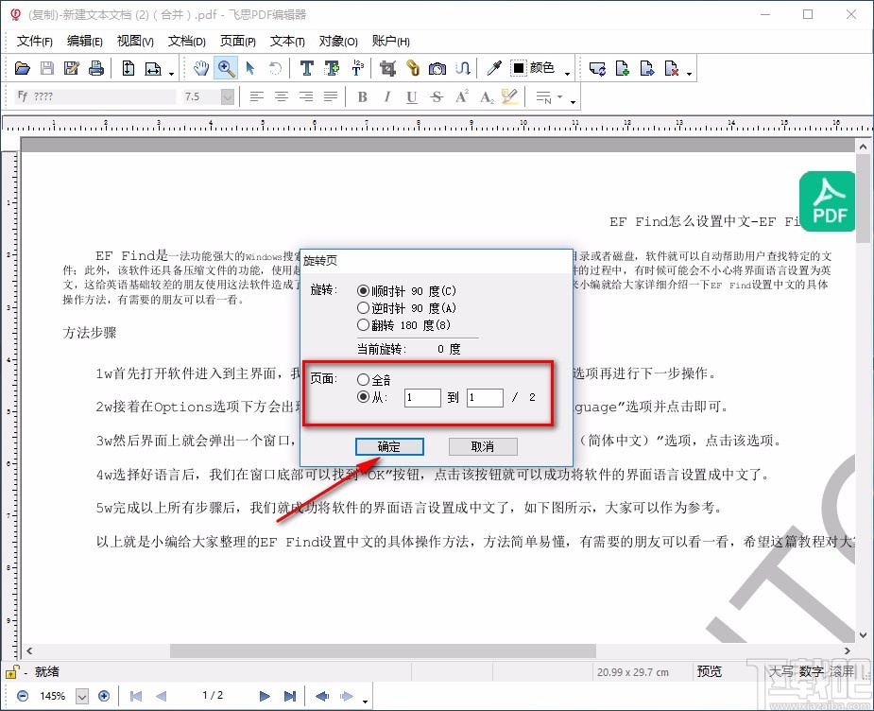This screenshot has height=711, width=874.
Task: Select the Add text T-plus tool
Action: click(x=333, y=69)
